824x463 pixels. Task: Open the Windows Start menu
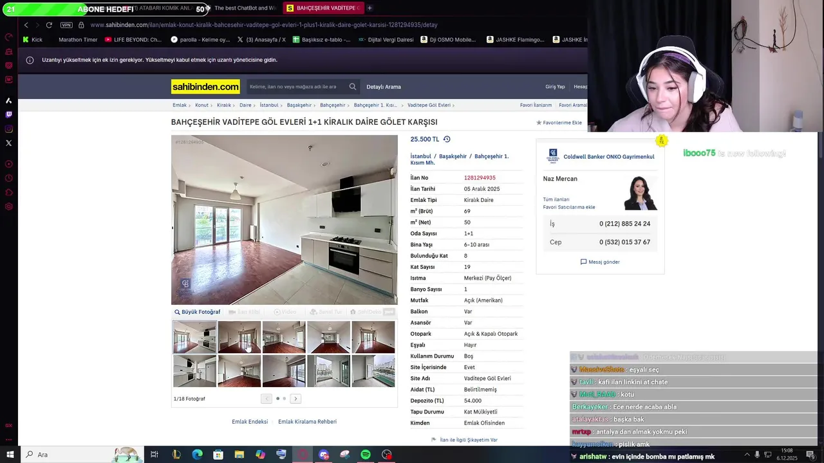click(10, 455)
